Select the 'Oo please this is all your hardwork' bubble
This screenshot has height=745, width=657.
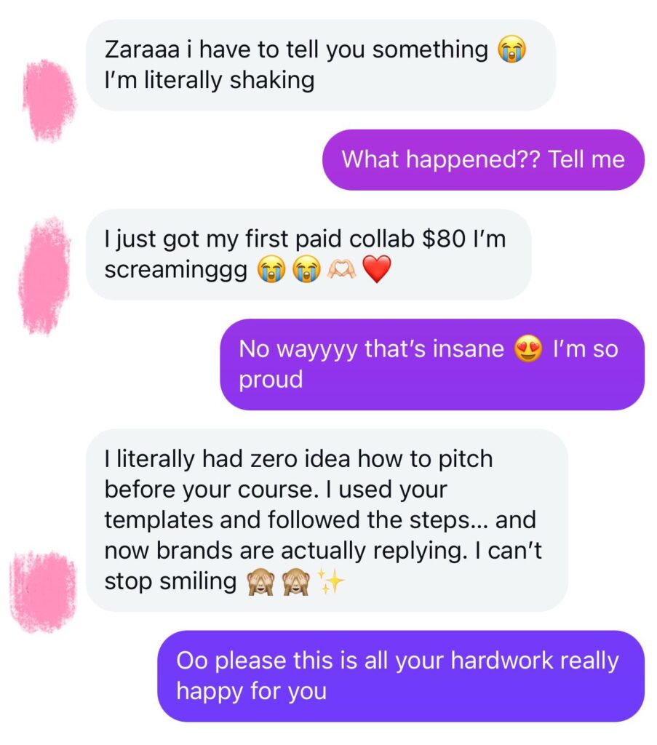pos(401,676)
